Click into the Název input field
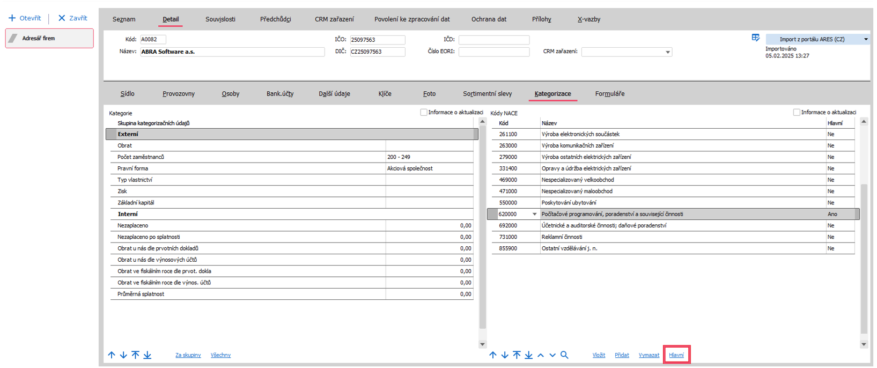 point(232,52)
